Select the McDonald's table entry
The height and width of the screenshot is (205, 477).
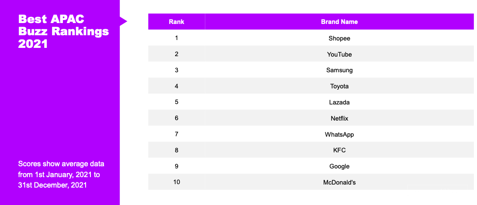coord(339,182)
